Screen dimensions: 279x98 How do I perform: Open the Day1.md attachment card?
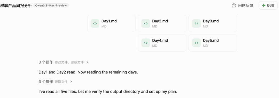point(111,23)
